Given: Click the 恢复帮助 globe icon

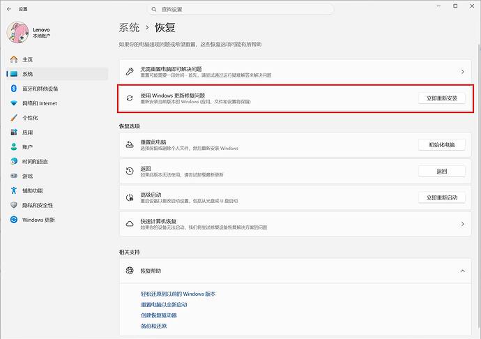Looking at the screenshot, I should (130, 271).
